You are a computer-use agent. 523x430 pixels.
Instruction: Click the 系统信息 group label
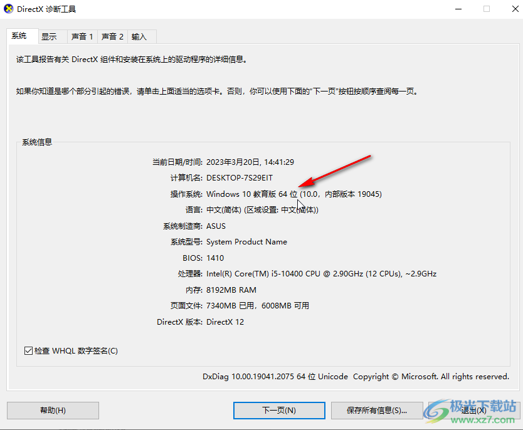coord(37,142)
